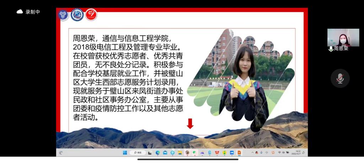
Task: Open Task View from the taskbar
Action: tap(150, 153)
